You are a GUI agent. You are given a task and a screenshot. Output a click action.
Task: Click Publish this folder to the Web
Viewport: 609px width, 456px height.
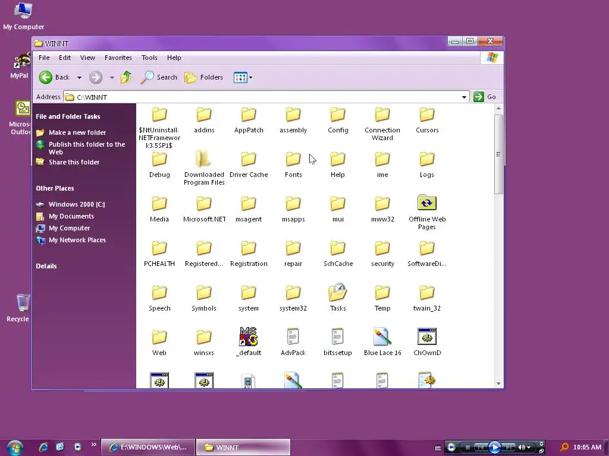click(81, 148)
